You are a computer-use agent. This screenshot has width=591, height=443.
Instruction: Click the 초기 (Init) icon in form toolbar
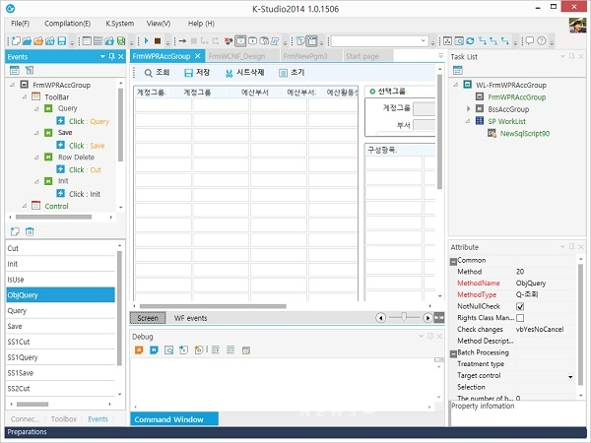click(284, 73)
